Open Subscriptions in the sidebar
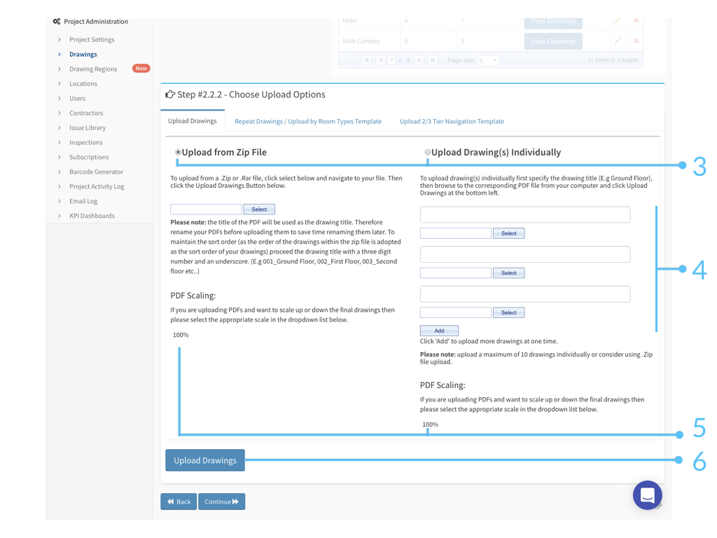This screenshot has height=538, width=717. point(89,157)
